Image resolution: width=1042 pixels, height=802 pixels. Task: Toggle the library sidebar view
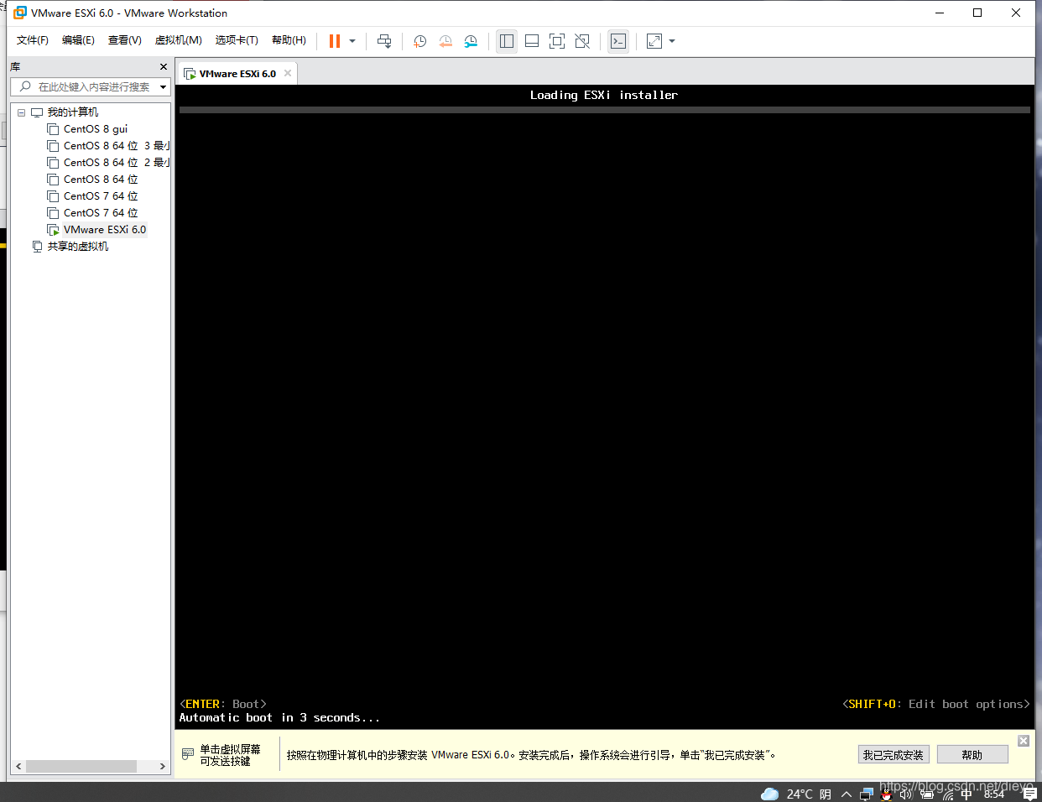[x=507, y=41]
